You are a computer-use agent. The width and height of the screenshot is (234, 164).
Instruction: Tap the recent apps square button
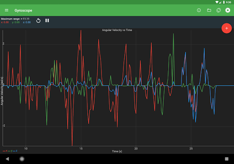coord(227,159)
